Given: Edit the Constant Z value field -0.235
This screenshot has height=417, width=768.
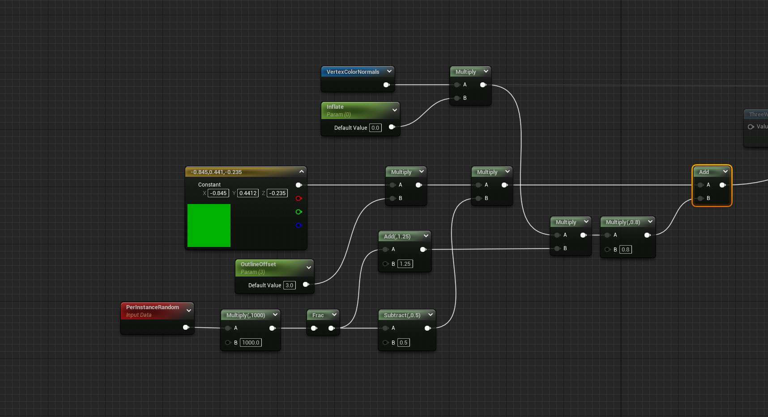Looking at the screenshot, I should point(277,193).
